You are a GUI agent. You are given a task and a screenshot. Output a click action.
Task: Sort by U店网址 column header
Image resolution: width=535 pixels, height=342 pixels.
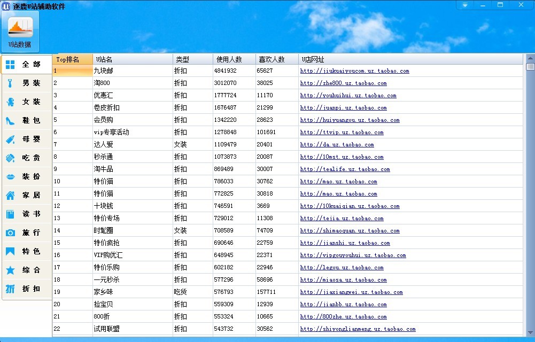410,59
